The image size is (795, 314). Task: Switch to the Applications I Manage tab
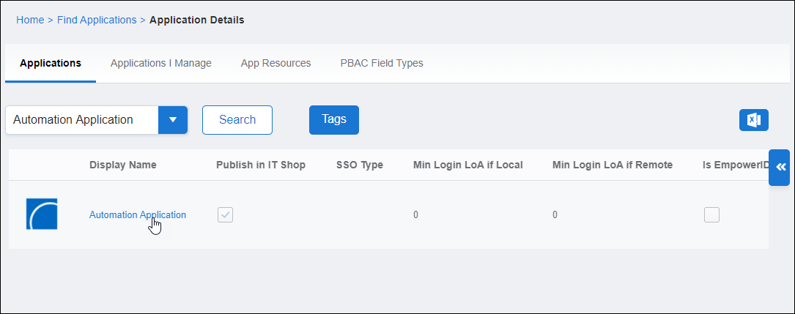(x=161, y=63)
